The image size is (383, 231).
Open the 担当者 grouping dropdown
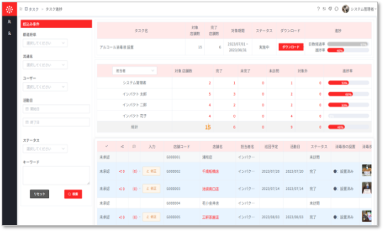click(x=135, y=71)
